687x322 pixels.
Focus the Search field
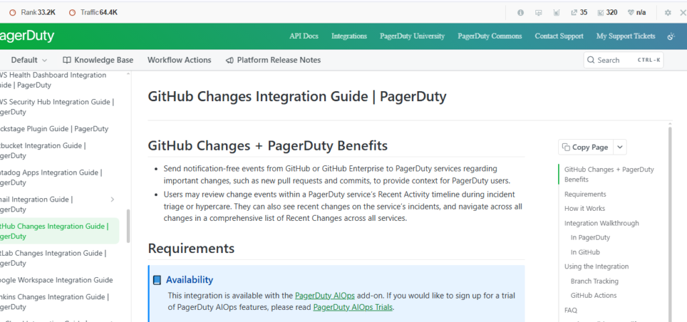pyautogui.click(x=623, y=60)
